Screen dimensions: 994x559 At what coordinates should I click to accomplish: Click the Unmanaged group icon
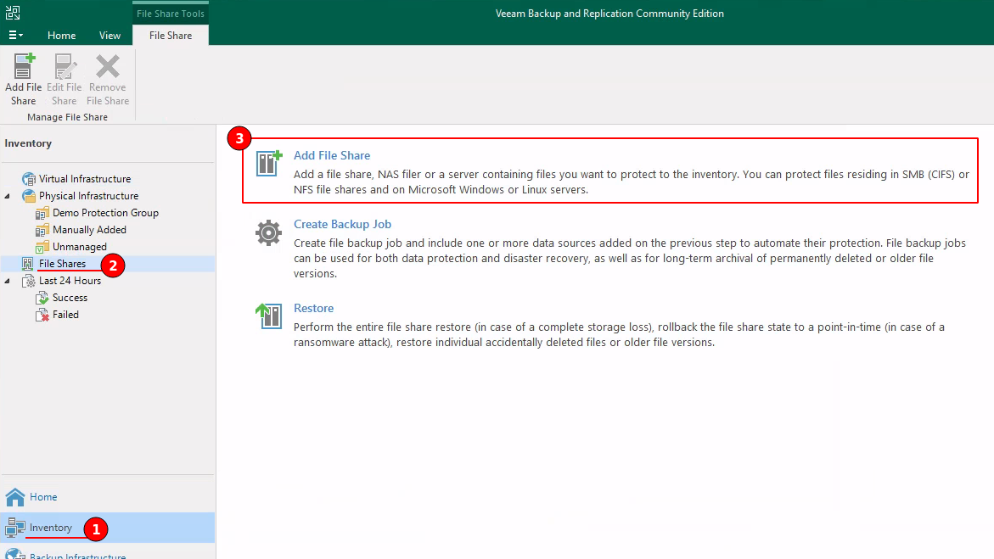pyautogui.click(x=42, y=247)
